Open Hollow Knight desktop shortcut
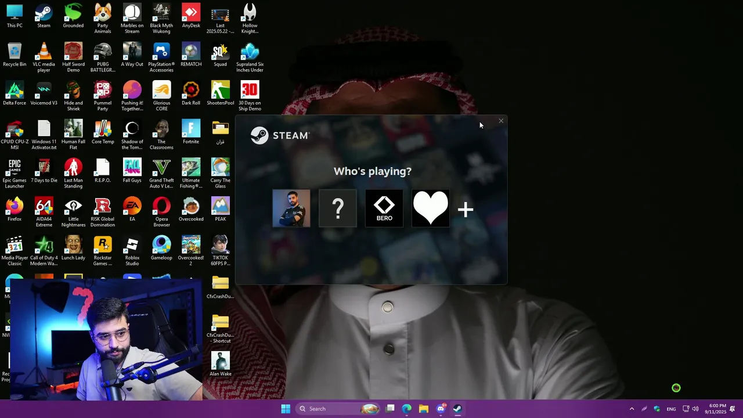Viewport: 743px width, 418px height. tap(250, 18)
